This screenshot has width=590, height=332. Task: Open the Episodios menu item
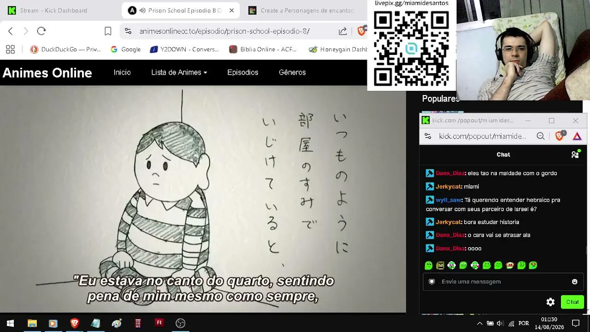[242, 72]
